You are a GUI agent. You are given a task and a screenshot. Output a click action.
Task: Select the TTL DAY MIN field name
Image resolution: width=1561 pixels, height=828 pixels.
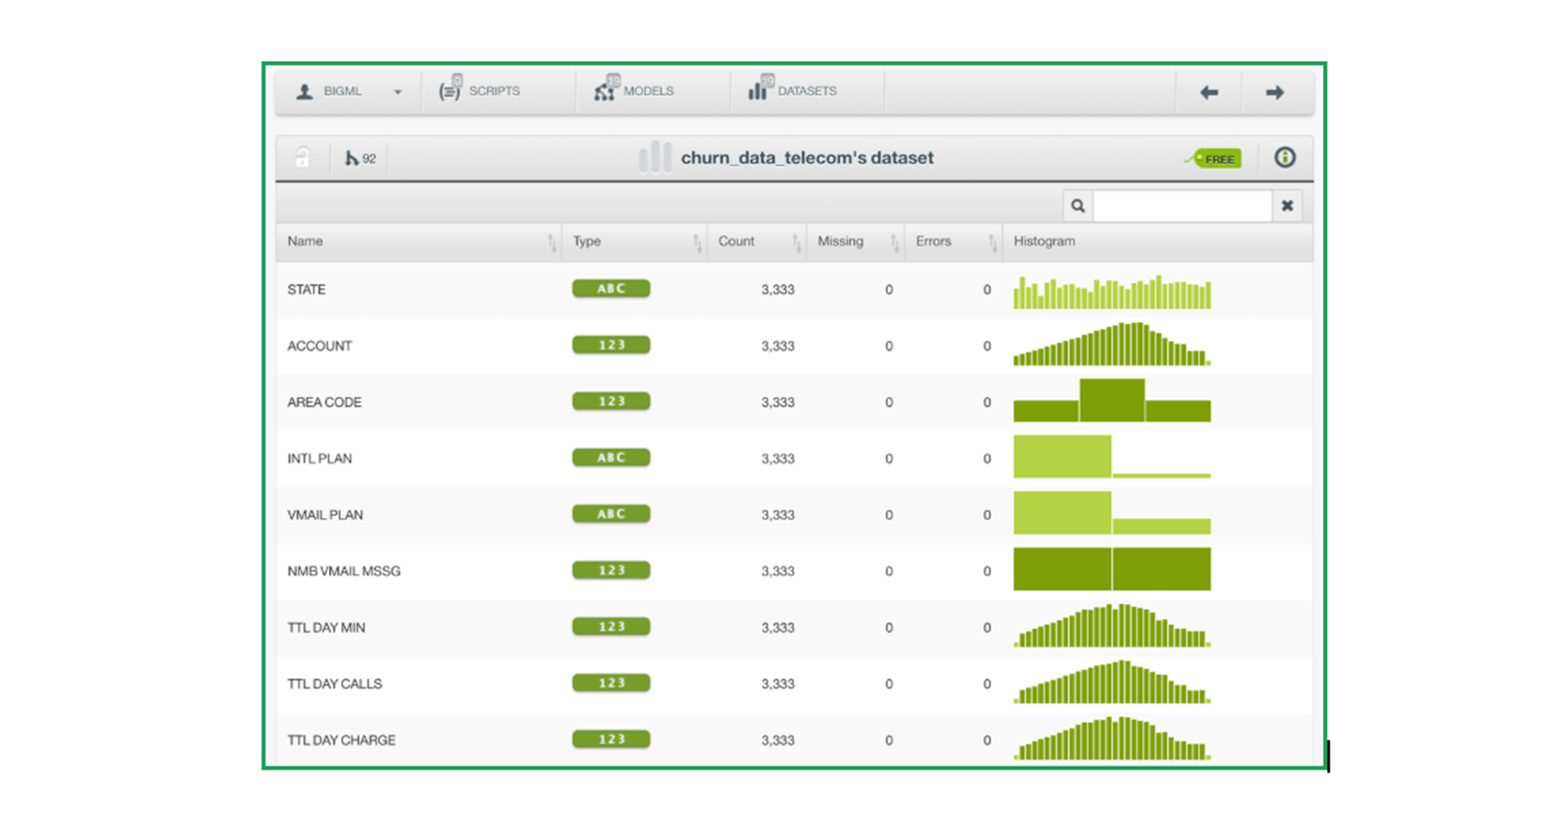[326, 628]
